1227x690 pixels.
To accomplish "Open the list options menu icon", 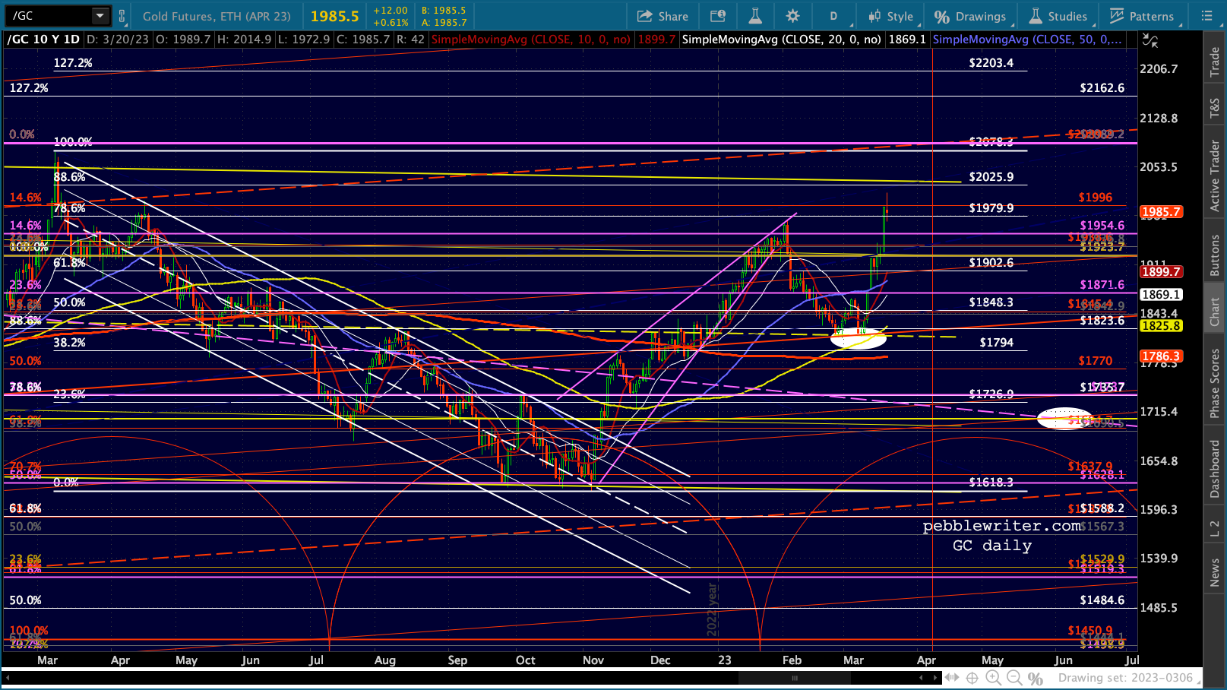I will 1206,16.
